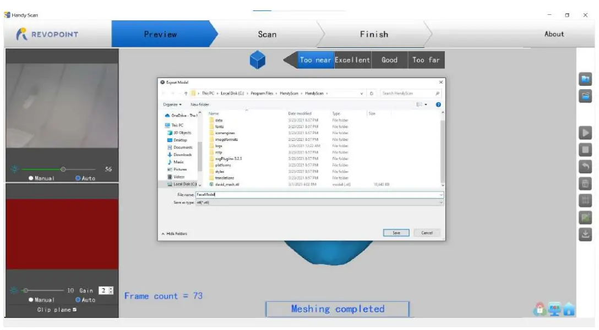This screenshot has height=330, width=599.
Task: Click the undo arrow icon in right toolbar
Action: (x=585, y=166)
